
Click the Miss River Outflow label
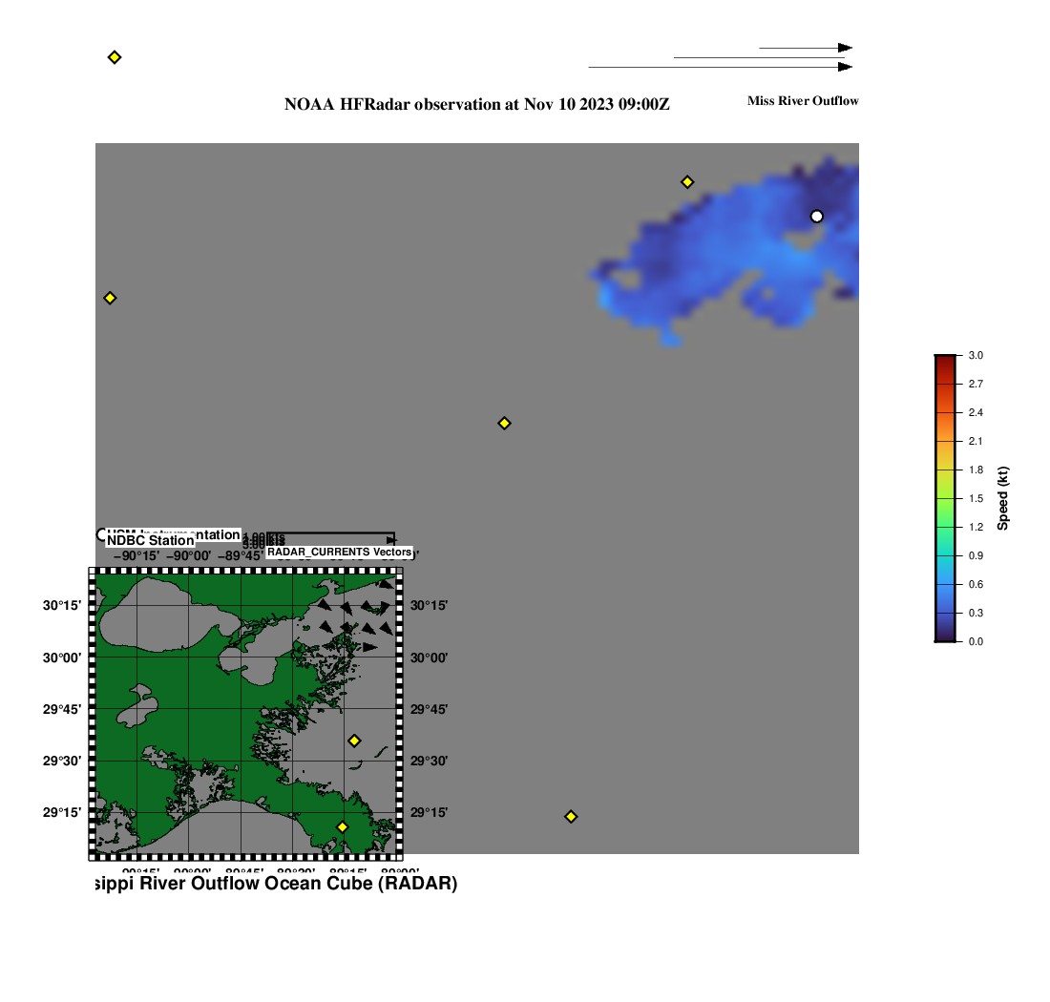tap(803, 101)
